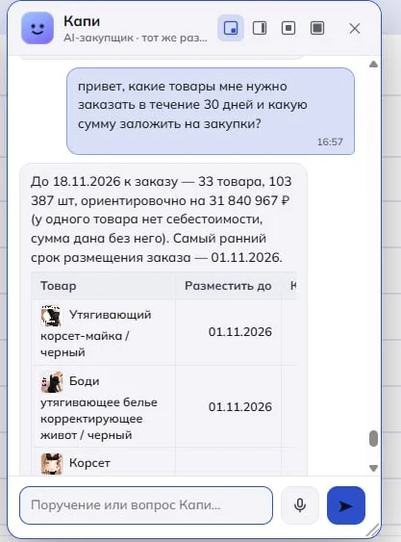Close the Капи chat window
This screenshot has height=542, width=401.
pyautogui.click(x=355, y=28)
